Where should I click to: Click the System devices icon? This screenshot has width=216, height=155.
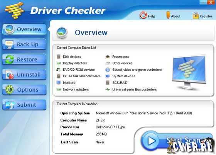point(108,76)
